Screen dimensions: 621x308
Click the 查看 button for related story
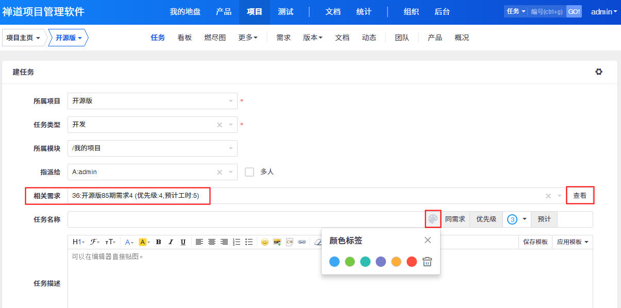click(x=580, y=196)
